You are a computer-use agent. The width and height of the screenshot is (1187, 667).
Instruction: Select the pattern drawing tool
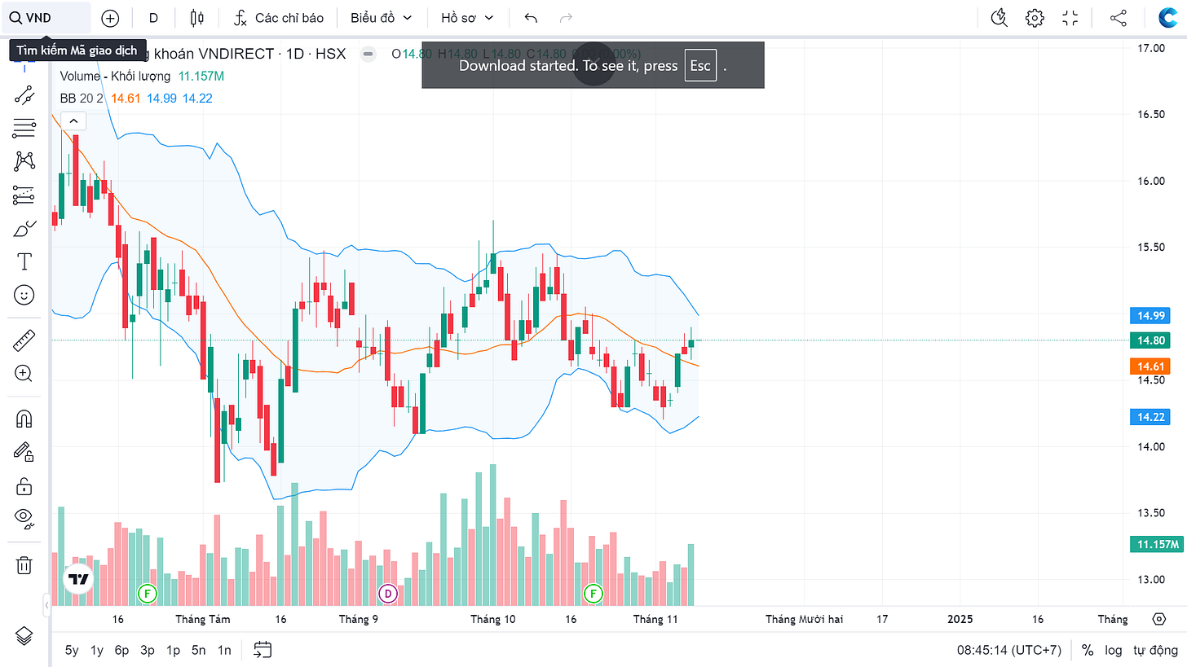(24, 161)
